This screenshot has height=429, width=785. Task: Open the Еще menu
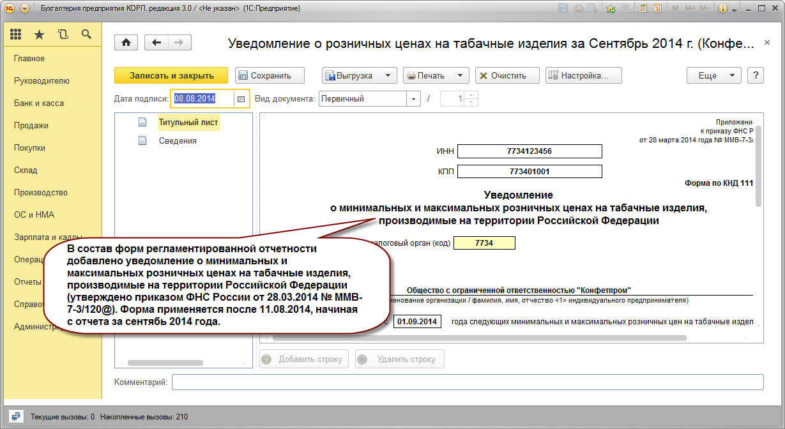(x=713, y=75)
